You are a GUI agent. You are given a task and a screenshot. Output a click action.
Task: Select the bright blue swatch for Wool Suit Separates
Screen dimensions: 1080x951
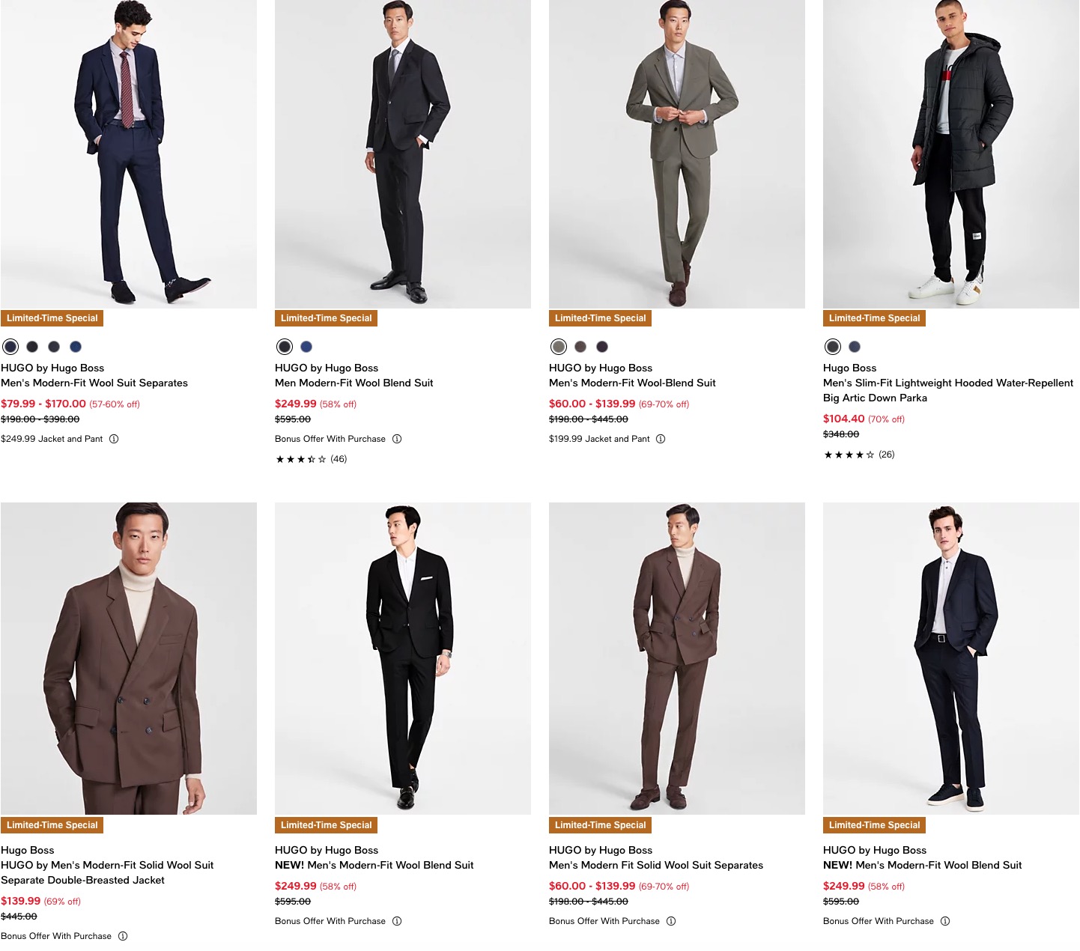pos(76,347)
